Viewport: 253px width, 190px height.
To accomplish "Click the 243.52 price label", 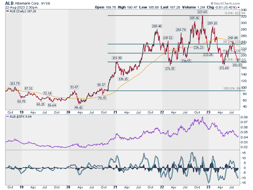I will (x=168, y=38).
